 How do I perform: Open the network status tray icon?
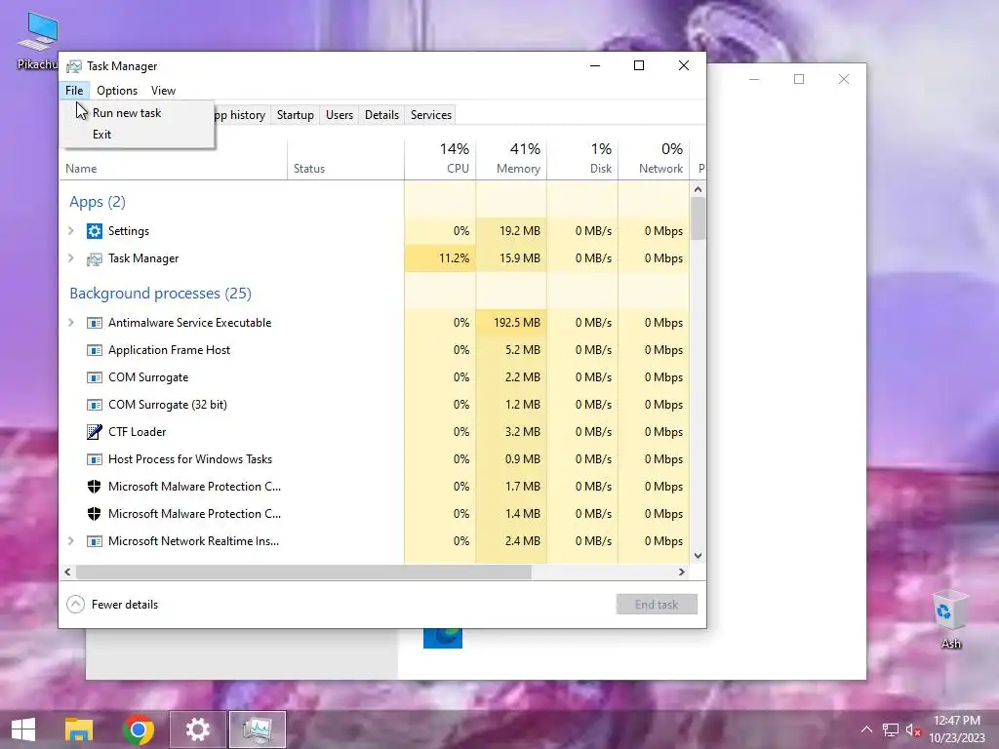coord(890,729)
